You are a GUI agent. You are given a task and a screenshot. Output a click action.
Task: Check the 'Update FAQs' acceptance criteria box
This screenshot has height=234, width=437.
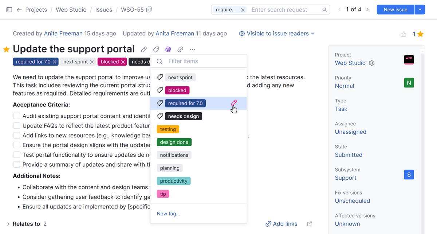click(x=16, y=125)
